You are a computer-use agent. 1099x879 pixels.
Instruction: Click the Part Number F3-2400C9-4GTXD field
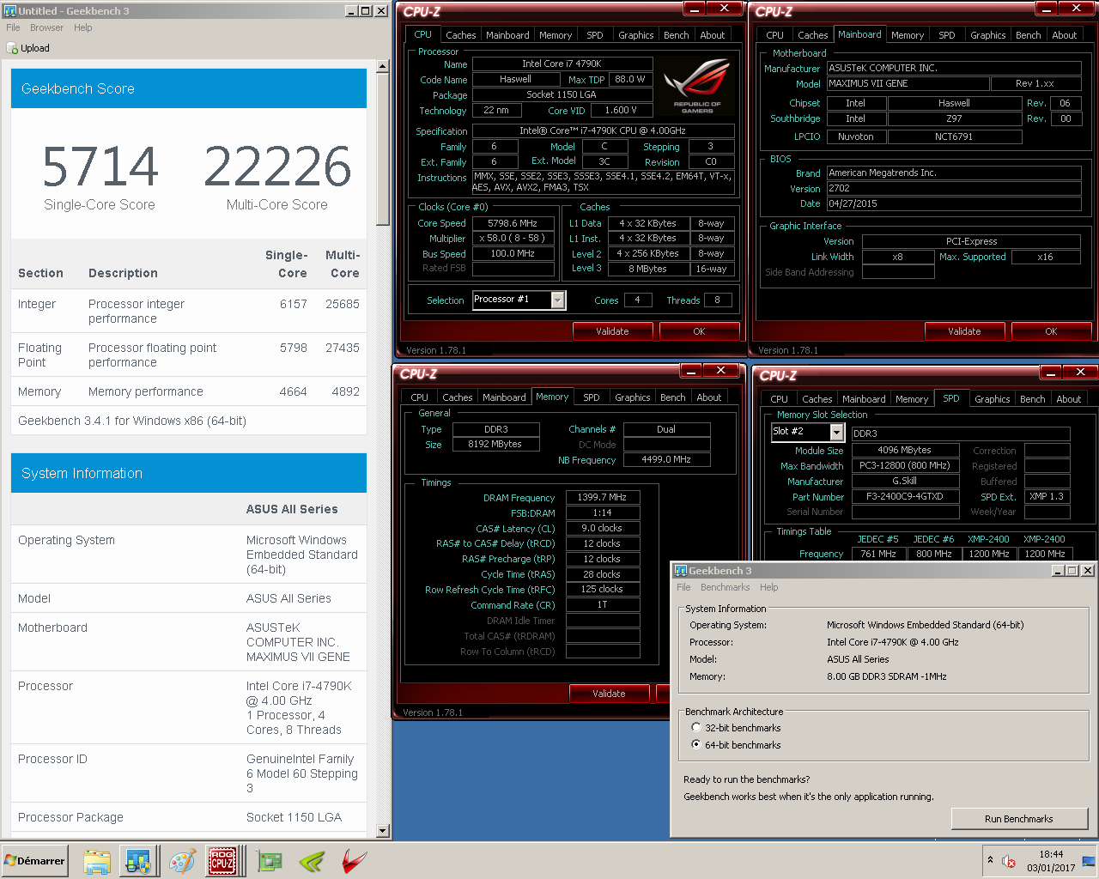[x=904, y=497]
